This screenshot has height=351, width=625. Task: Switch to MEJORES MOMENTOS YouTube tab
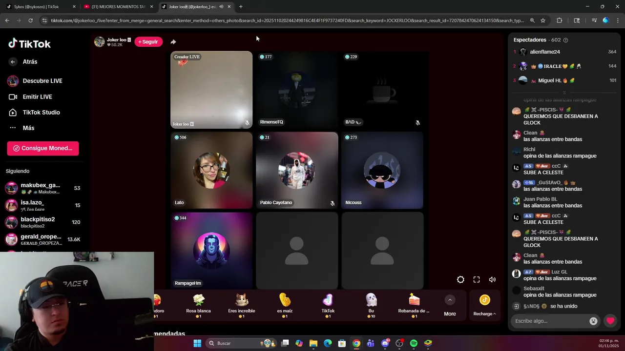pyautogui.click(x=119, y=7)
